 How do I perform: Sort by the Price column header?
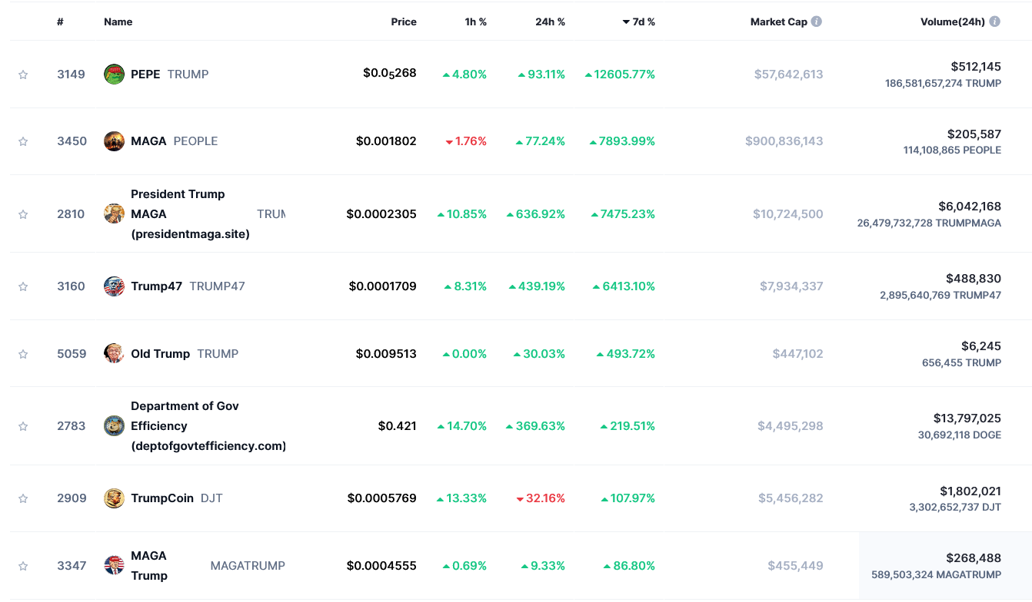[x=404, y=22]
